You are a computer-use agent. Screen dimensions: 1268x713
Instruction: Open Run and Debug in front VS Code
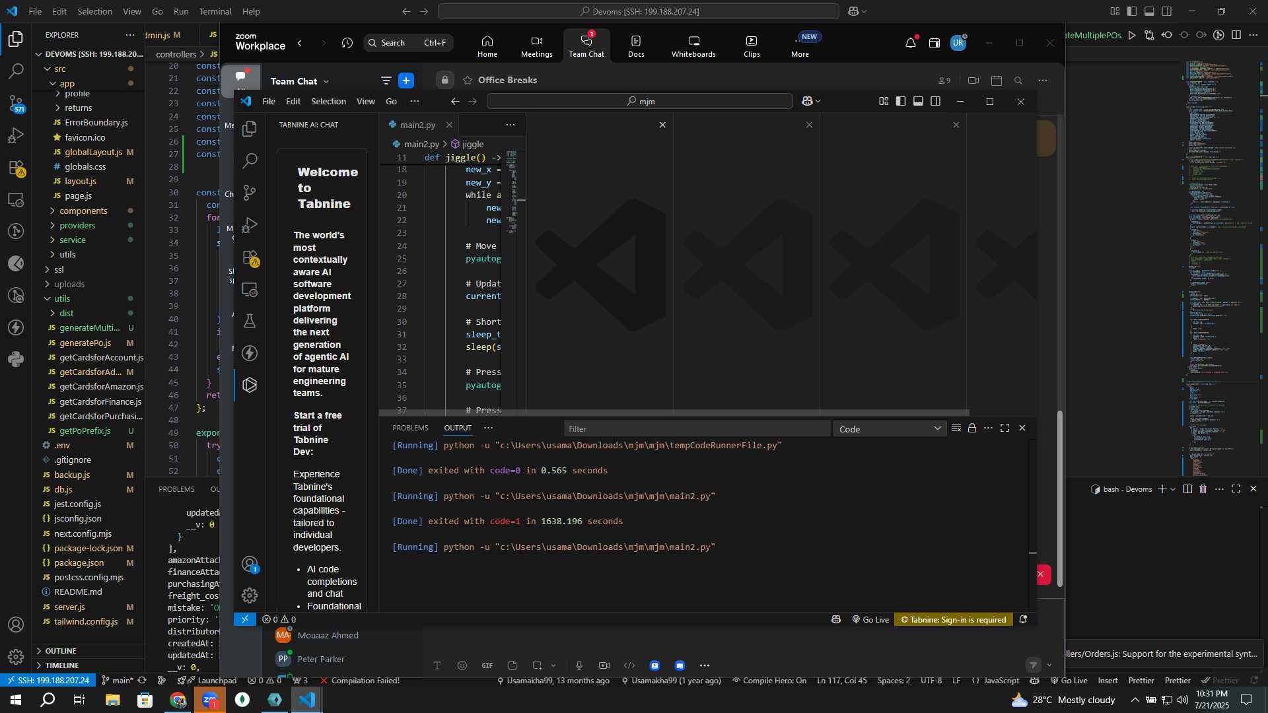(250, 225)
